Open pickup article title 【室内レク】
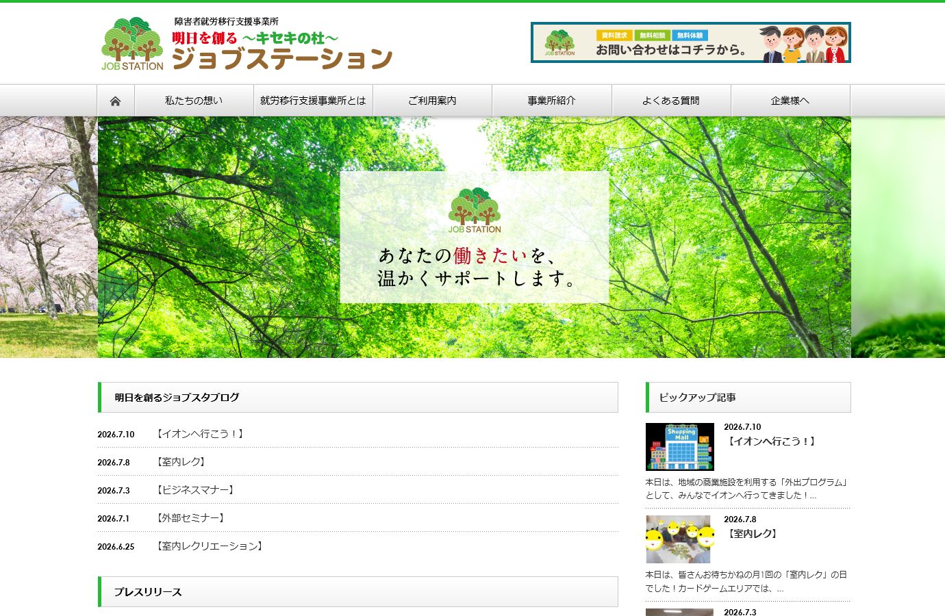The height and width of the screenshot is (616, 945). [753, 534]
